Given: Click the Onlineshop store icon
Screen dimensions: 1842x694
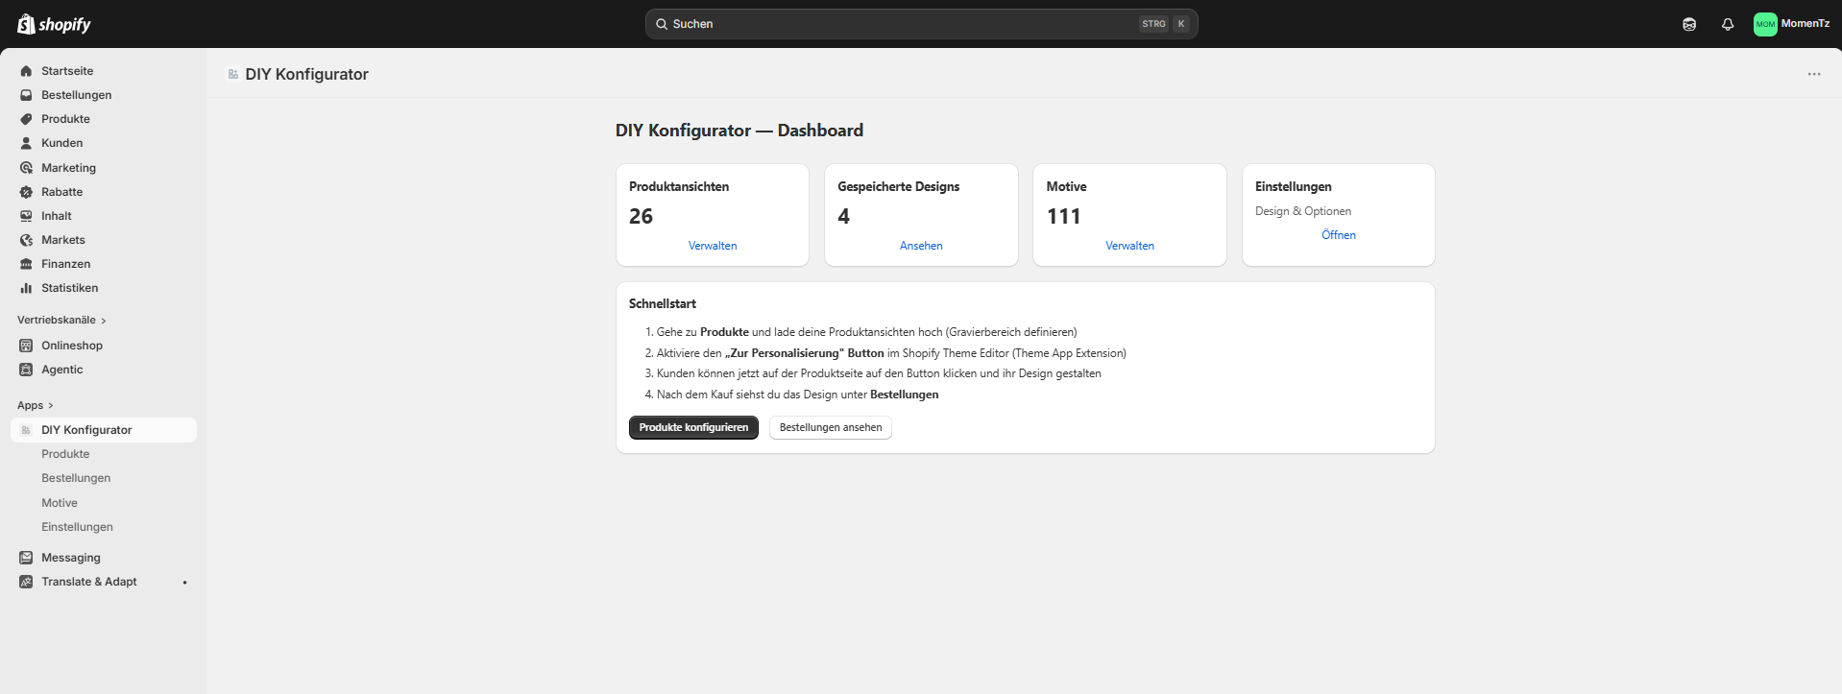Looking at the screenshot, I should (26, 346).
